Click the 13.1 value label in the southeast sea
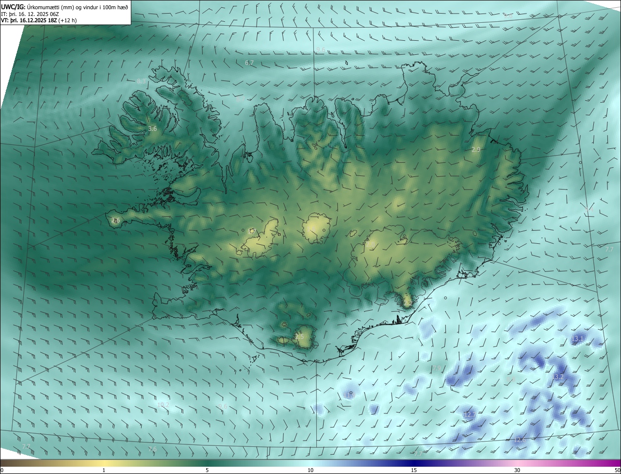This screenshot has width=621, height=474. 577,338
